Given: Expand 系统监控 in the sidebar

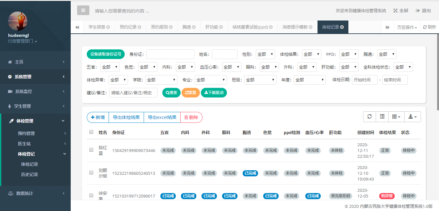Looking at the screenshot, I should [x=35, y=91].
